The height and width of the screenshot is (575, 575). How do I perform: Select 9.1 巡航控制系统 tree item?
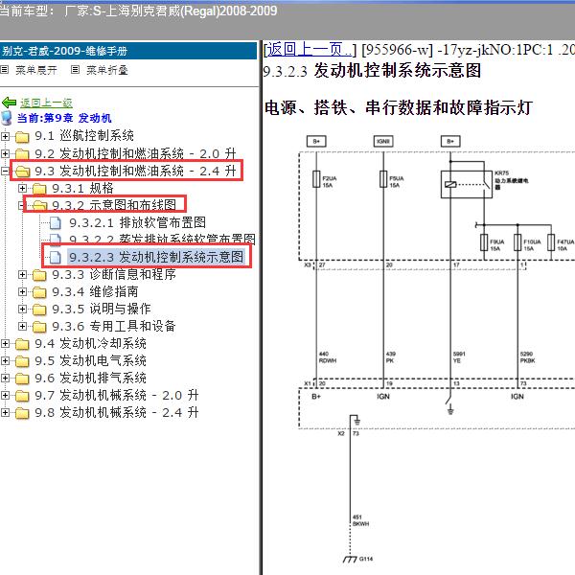(x=84, y=136)
